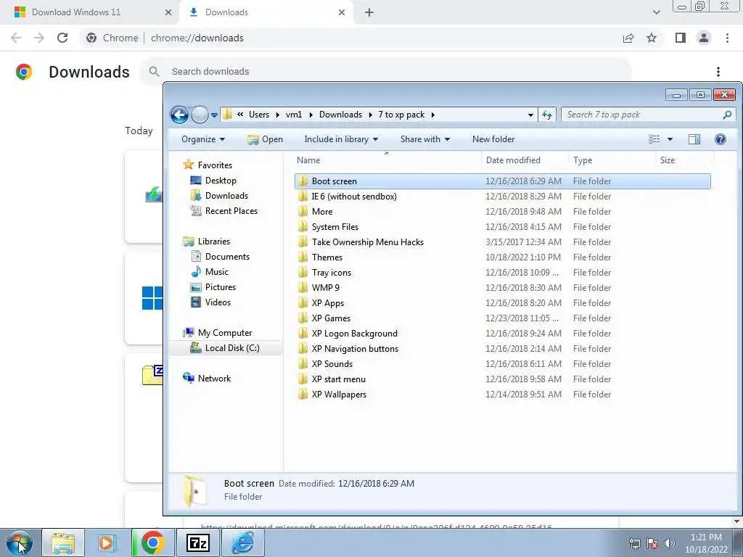Image resolution: width=743 pixels, height=557 pixels.
Task: Click Downloads in the Explorer address breadcrumb
Action: 340,115
